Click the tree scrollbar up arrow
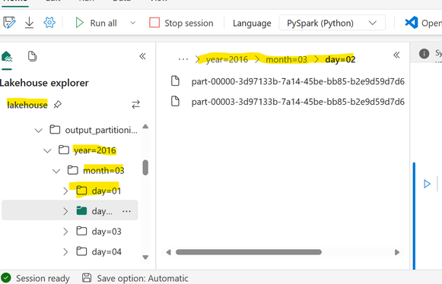442x284 pixels. pos(145,126)
